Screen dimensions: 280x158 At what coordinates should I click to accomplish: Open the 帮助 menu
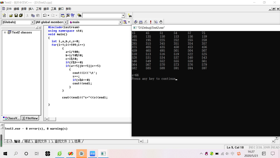click(68, 9)
